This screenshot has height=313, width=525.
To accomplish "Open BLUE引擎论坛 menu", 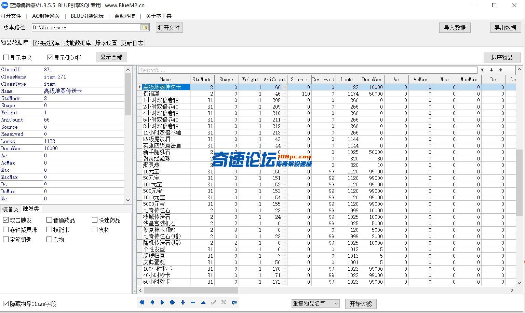I will coord(87,16).
